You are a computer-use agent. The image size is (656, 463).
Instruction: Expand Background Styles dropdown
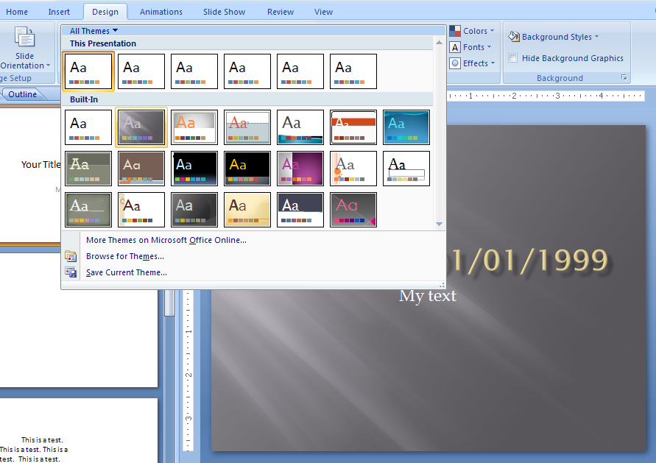pos(596,36)
